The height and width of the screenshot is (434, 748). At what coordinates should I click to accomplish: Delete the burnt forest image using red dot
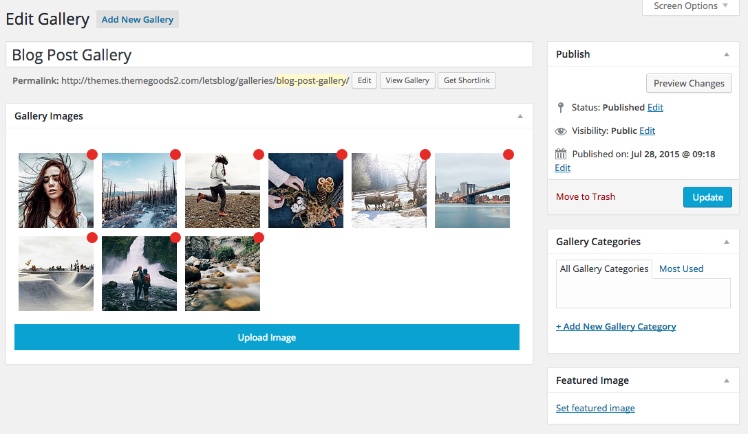(175, 155)
